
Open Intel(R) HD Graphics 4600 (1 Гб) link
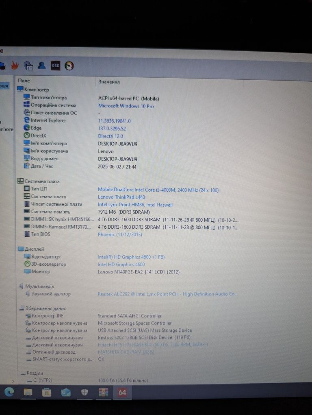click(x=131, y=257)
